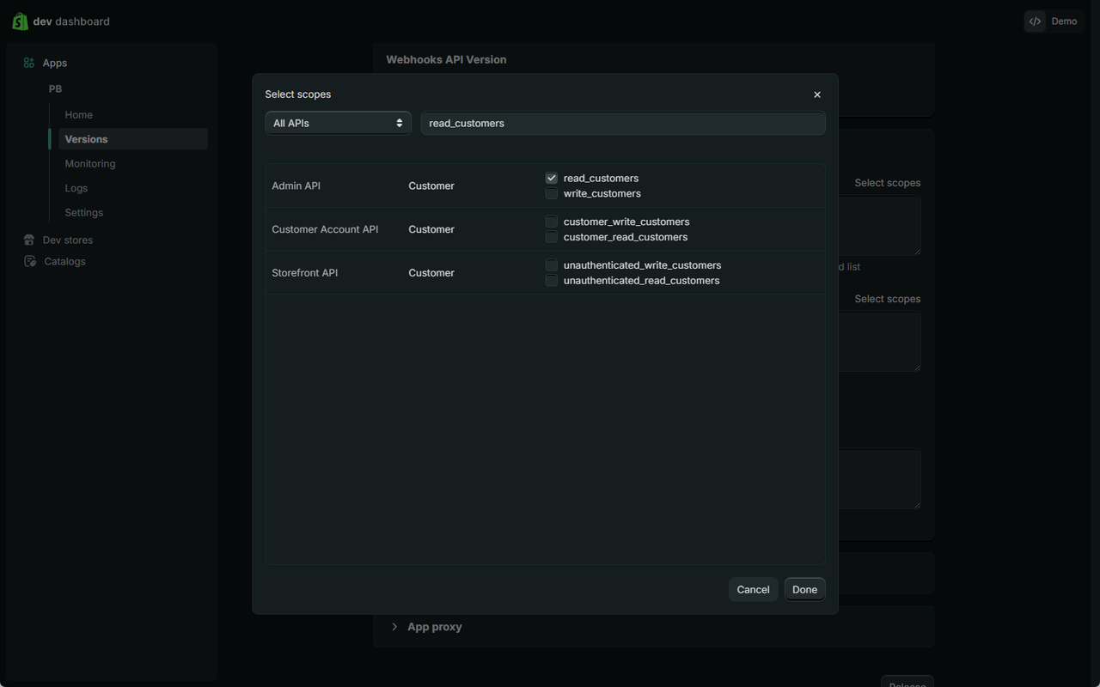Enable the write_customers scope checkbox

point(552,193)
